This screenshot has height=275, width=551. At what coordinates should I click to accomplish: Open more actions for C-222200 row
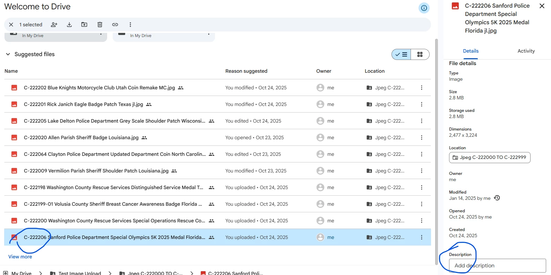(x=422, y=221)
